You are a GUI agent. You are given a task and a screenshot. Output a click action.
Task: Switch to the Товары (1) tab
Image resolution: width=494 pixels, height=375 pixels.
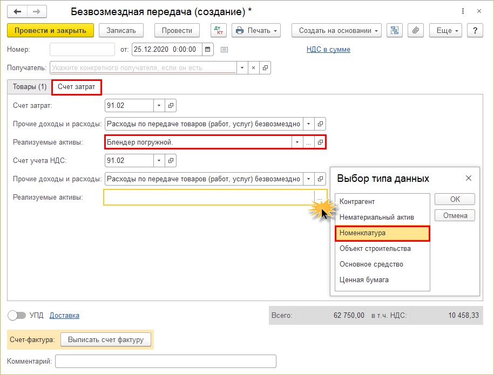pos(29,86)
